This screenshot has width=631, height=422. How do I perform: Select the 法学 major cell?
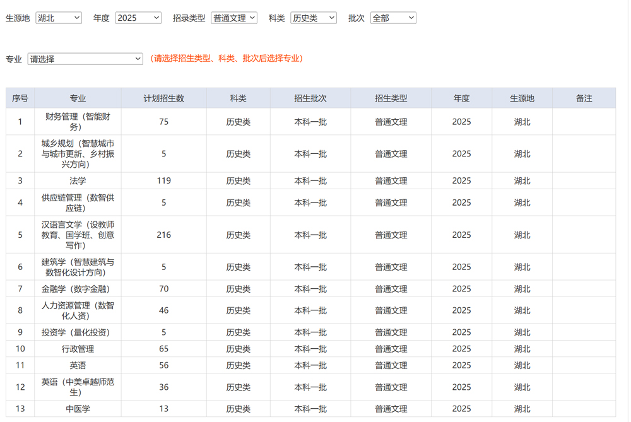pos(78,181)
